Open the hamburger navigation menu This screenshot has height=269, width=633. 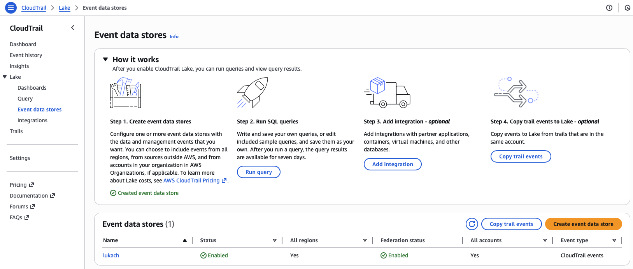coord(11,8)
